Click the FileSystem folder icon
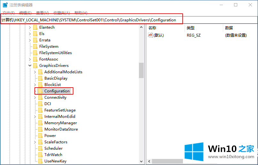 point(35,47)
